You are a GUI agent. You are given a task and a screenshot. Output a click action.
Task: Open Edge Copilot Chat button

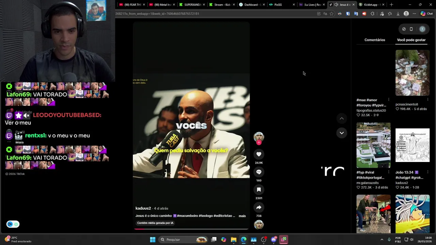click(x=426, y=14)
